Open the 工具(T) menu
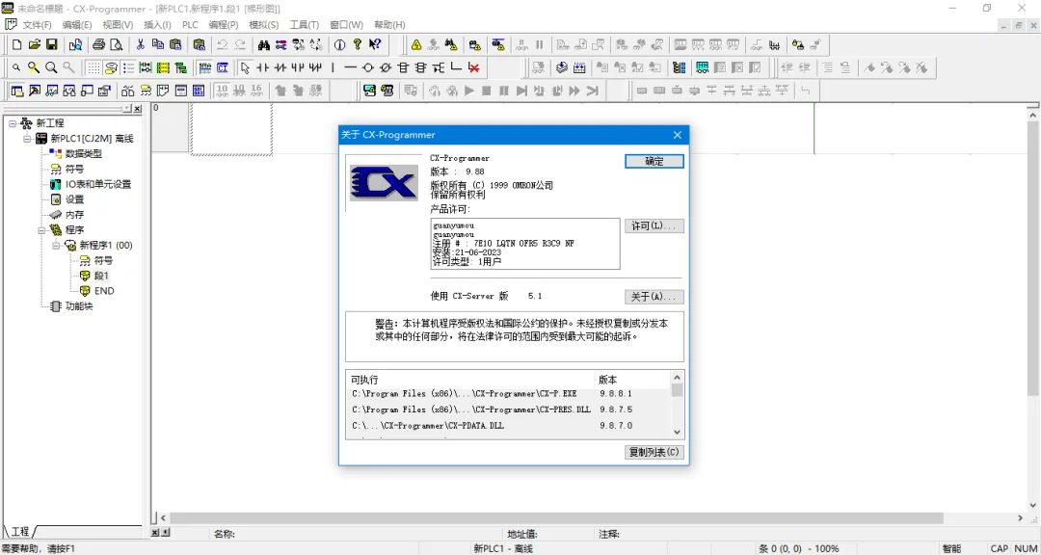The height and width of the screenshot is (555, 1041). 304,24
